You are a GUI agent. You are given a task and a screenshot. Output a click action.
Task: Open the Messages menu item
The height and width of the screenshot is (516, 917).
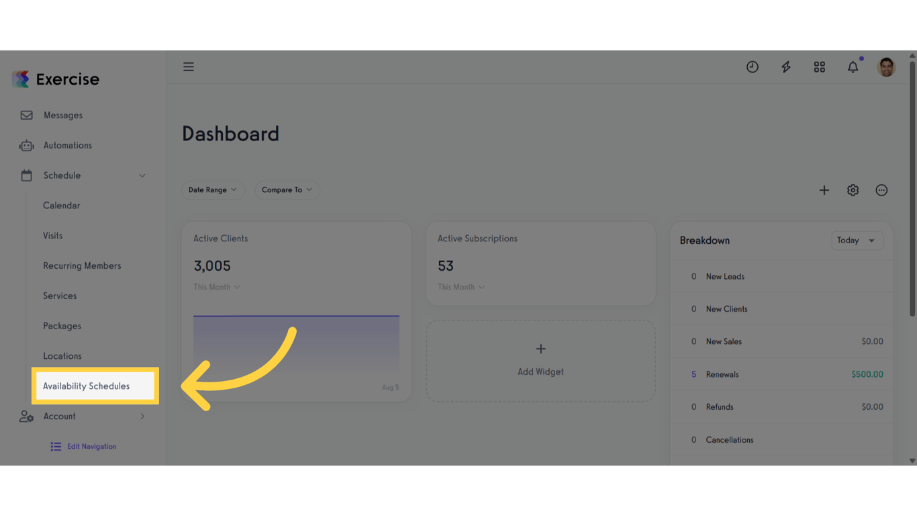click(x=63, y=116)
